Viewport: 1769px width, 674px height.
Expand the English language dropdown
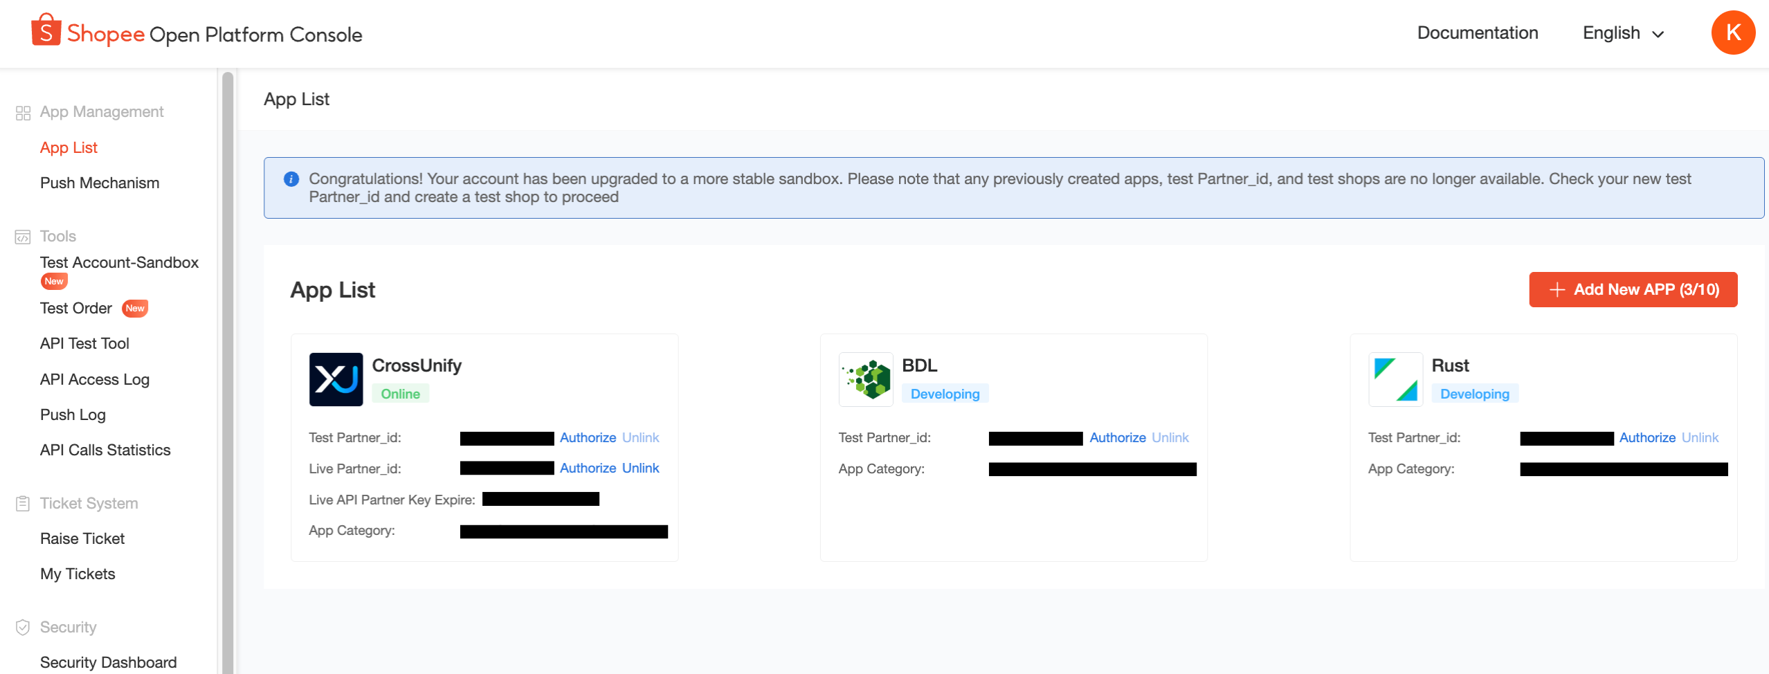click(x=1623, y=33)
